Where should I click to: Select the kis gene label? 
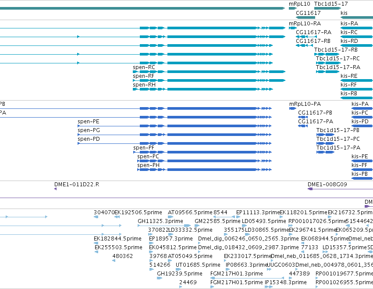344,13
